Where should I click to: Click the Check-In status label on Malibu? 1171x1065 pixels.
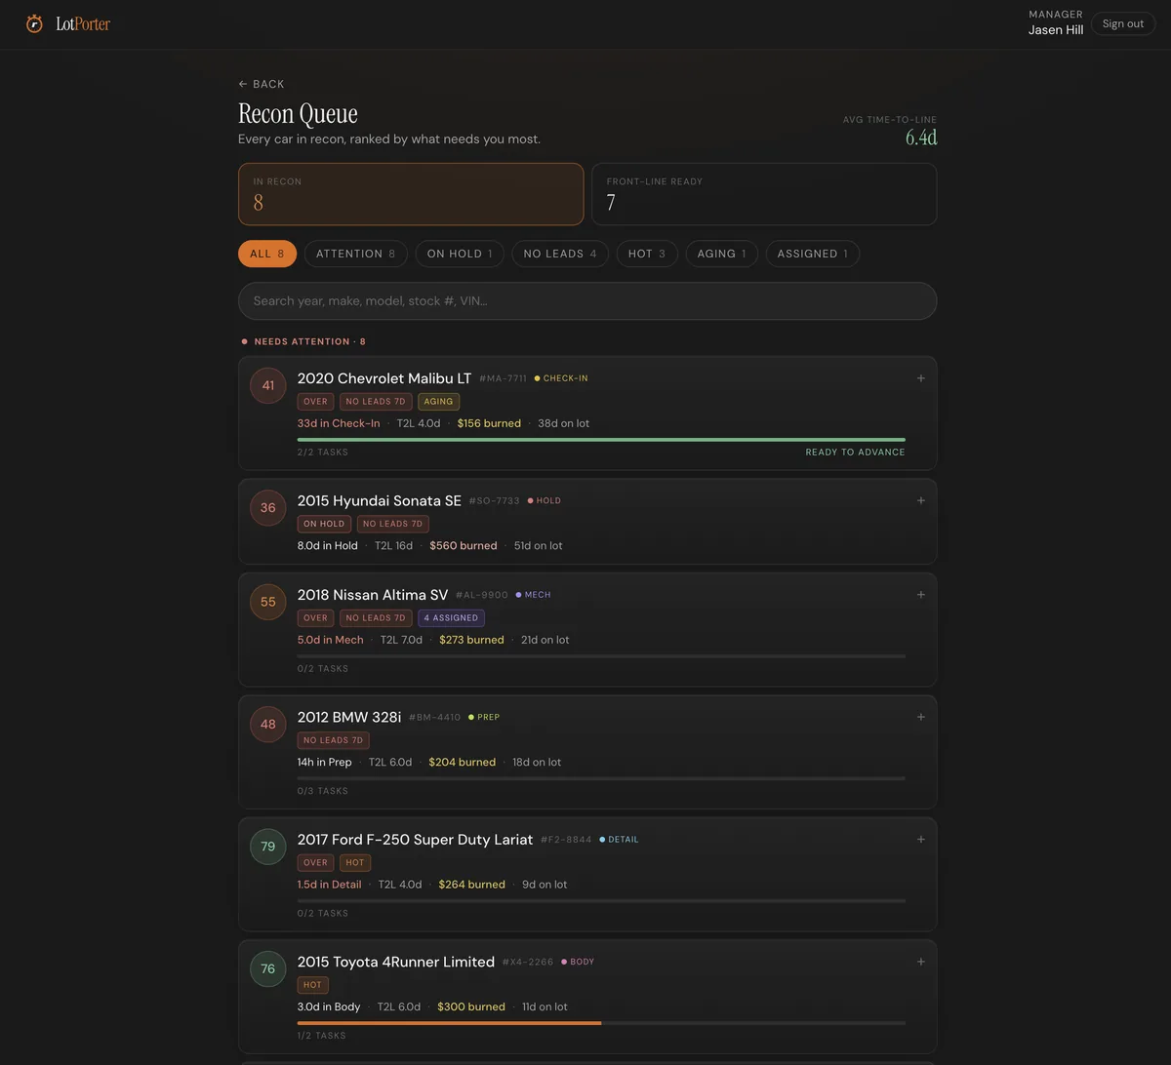click(561, 378)
